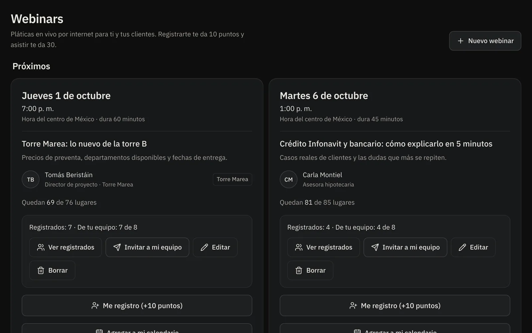Open the title Torre Marea: lo nuevo de la torre B
This screenshot has height=333, width=532.
pos(84,144)
